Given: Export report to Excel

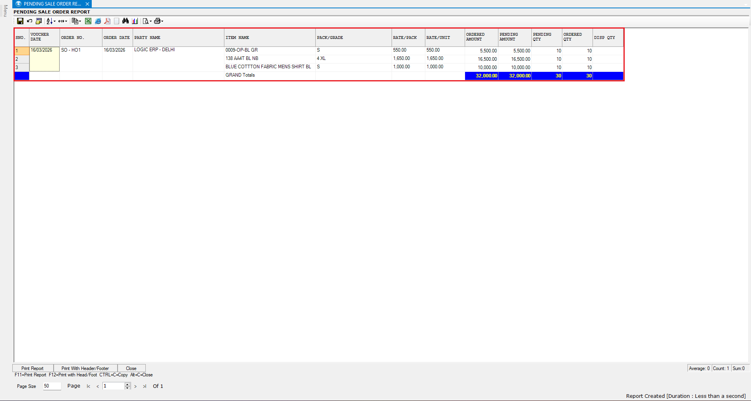Looking at the screenshot, I should coord(88,21).
